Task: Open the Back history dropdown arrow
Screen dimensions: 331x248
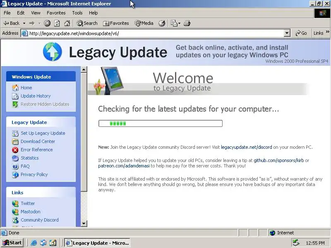Action: (24, 23)
